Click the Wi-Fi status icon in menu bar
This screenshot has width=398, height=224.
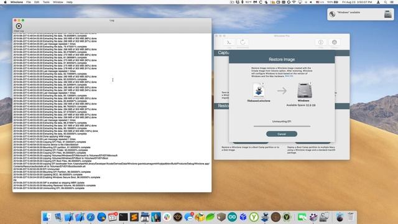tap(294, 2)
